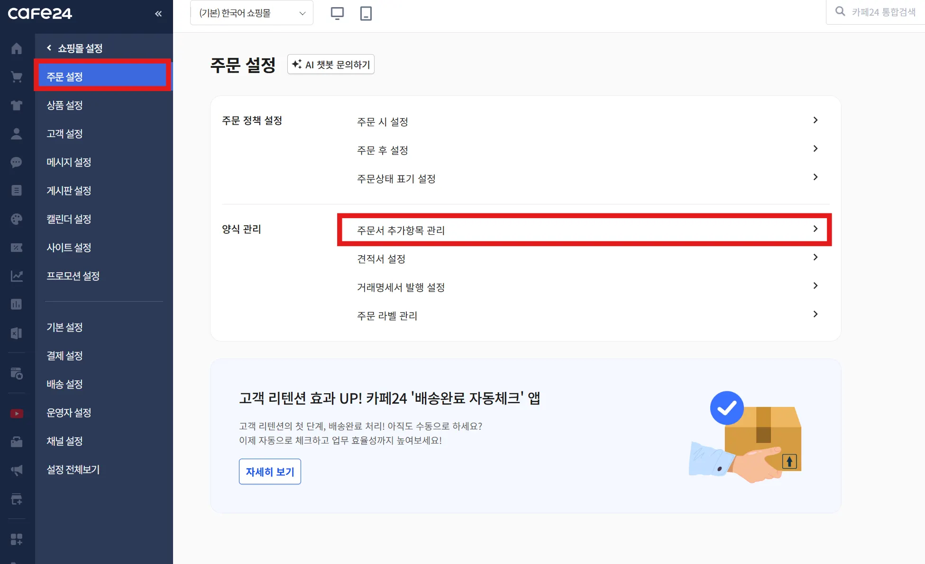Screen dimensions: 925x564
Task: Expand 주문 시 설정 row arrow
Action: click(815, 120)
